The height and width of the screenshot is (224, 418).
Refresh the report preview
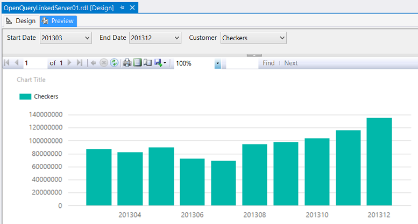point(114,63)
